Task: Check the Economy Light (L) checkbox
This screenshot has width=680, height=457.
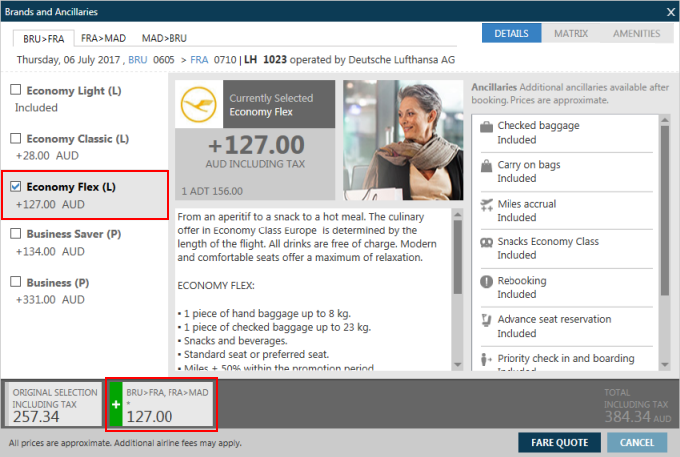Action: click(16, 90)
